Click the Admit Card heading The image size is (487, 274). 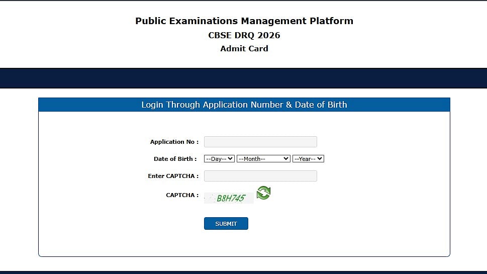[x=244, y=49]
